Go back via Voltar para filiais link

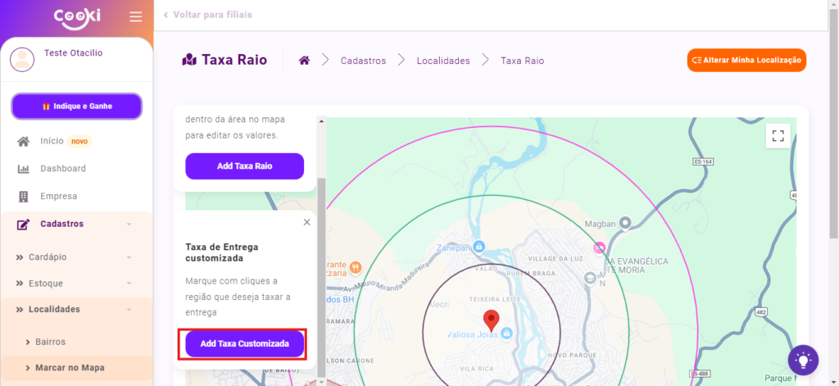pos(208,15)
